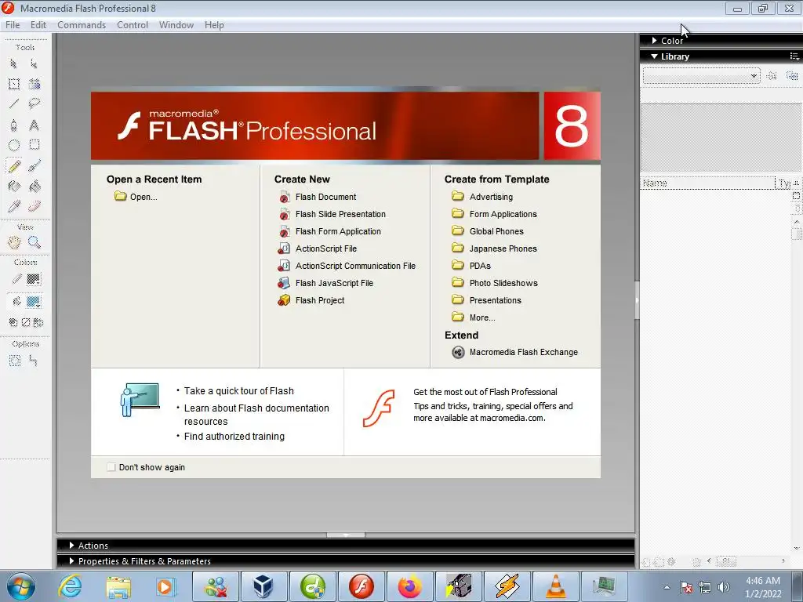Click the Library Name column header
Viewport: 803px width, 602px height.
(708, 183)
